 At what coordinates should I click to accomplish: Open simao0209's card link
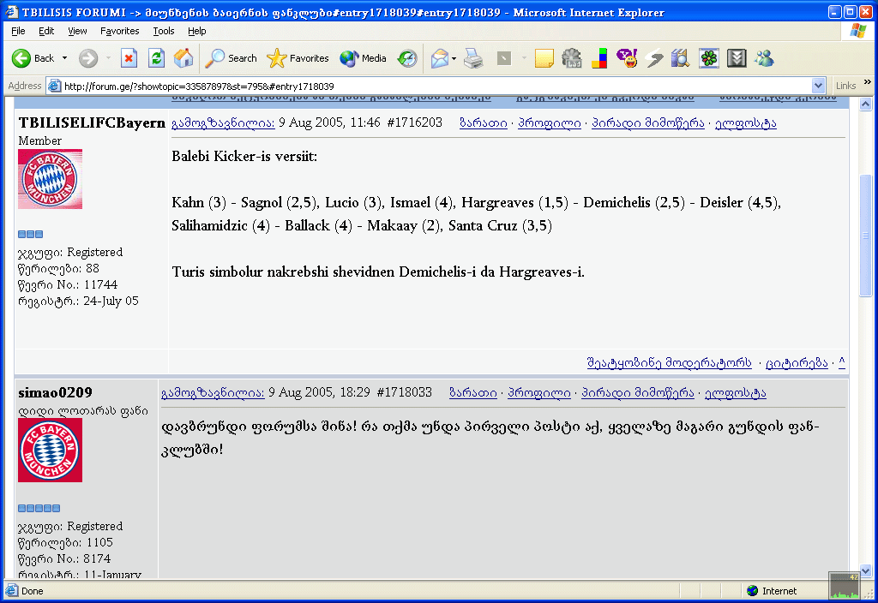click(x=473, y=392)
